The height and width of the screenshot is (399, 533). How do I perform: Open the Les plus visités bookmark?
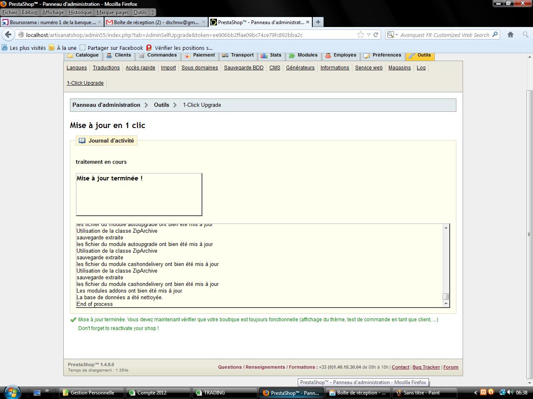click(24, 48)
